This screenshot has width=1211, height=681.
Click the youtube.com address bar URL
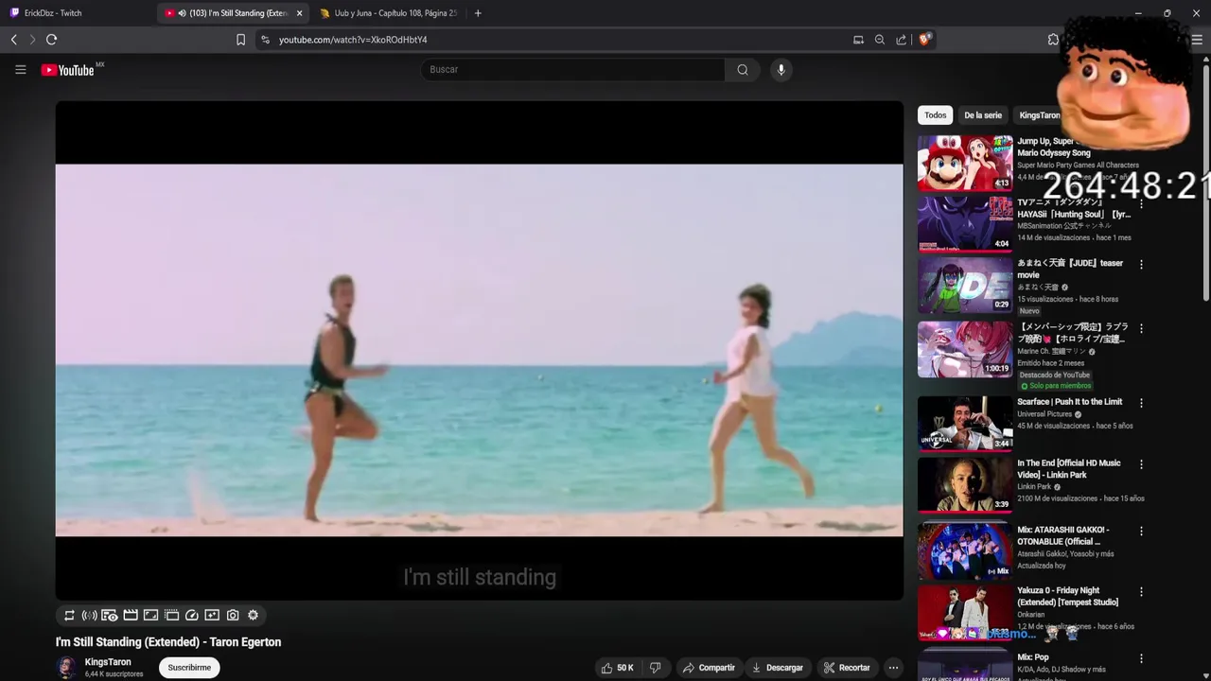[353, 40]
